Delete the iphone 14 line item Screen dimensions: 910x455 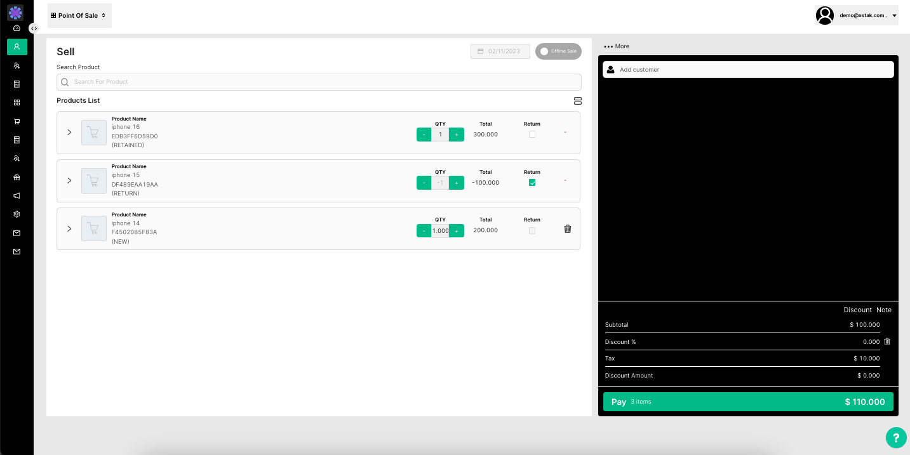(x=568, y=229)
